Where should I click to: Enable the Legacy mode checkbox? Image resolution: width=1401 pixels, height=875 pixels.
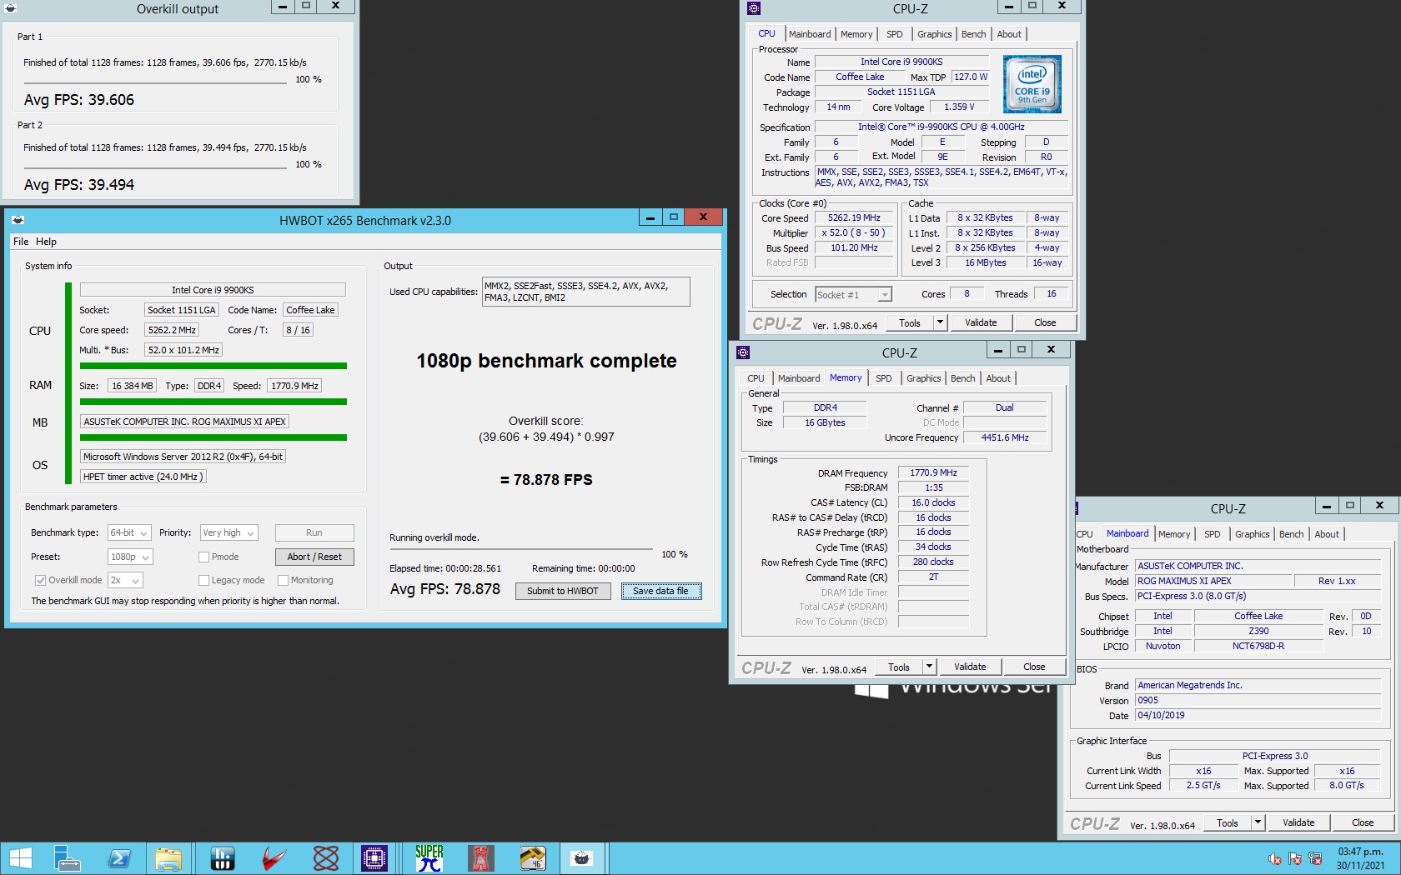pos(203,580)
